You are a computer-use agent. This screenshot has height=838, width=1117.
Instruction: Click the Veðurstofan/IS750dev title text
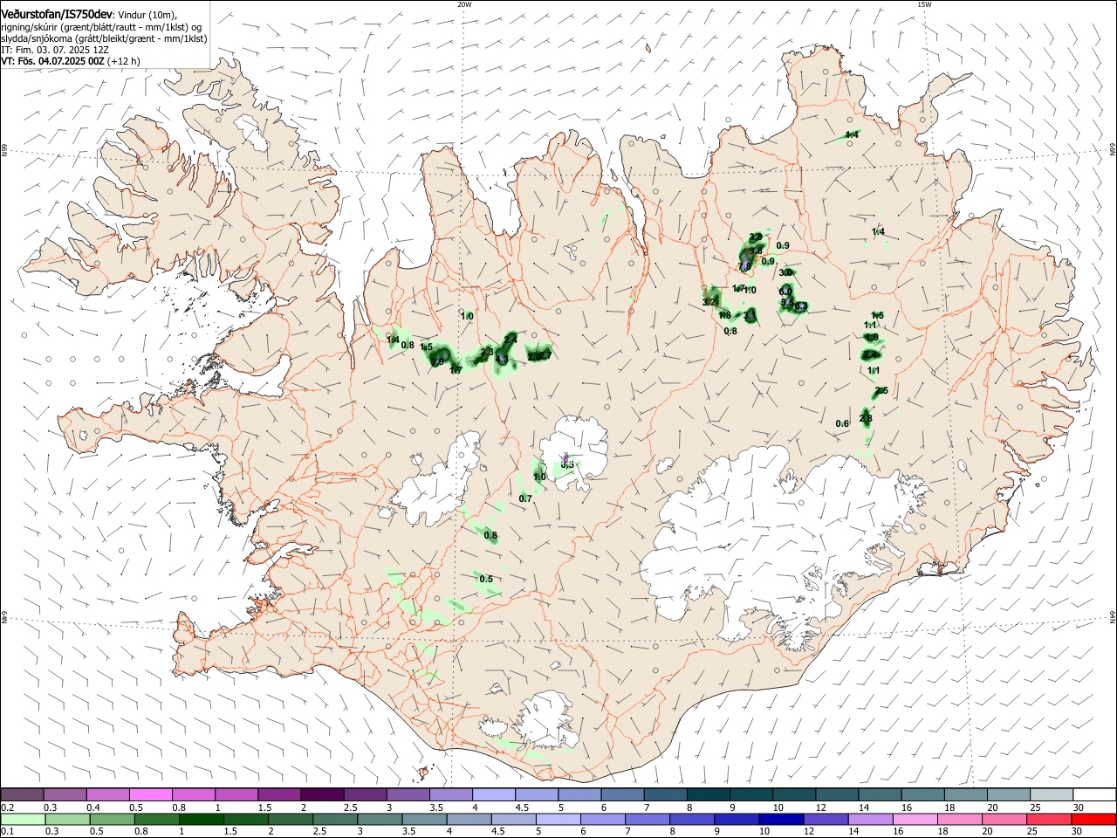[x=57, y=14]
